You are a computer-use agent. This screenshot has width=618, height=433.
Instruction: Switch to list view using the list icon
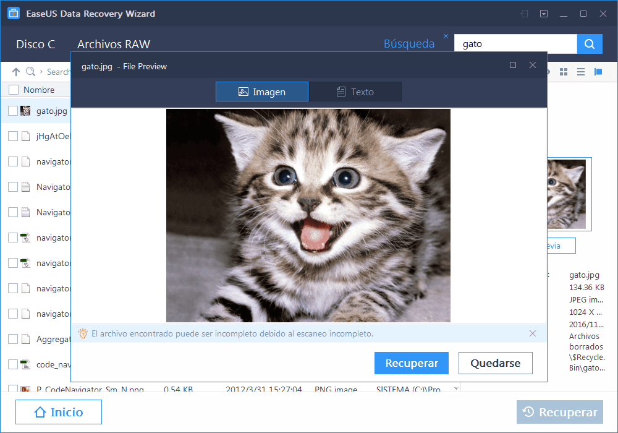click(581, 72)
